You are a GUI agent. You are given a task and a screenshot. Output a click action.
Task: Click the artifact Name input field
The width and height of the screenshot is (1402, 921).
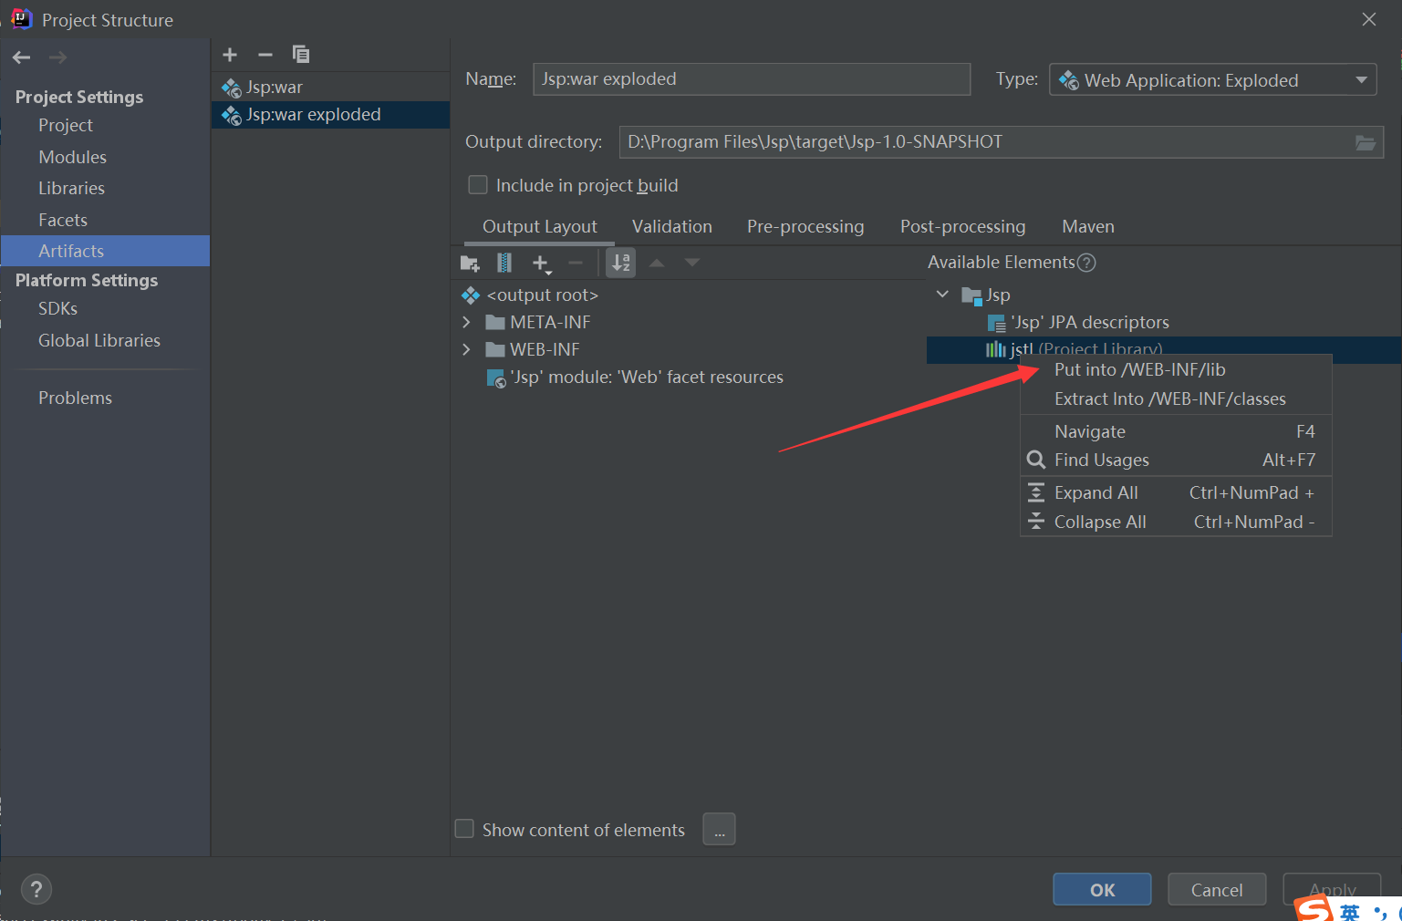point(752,79)
